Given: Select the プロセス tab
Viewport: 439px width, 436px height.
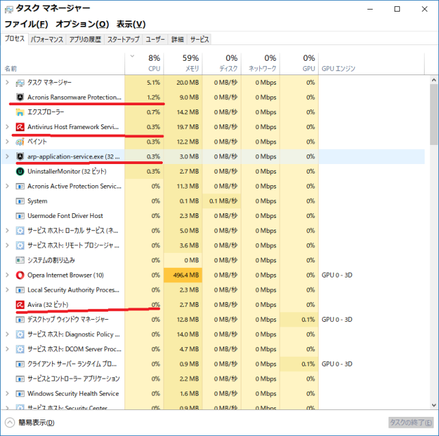Looking at the screenshot, I should click(x=14, y=39).
